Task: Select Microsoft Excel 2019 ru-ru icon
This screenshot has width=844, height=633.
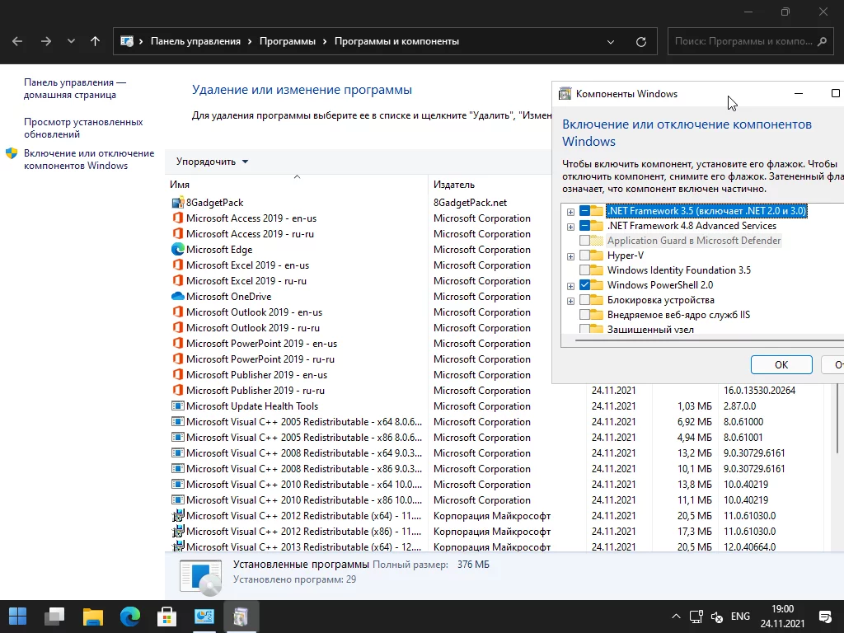Action: coord(178,281)
